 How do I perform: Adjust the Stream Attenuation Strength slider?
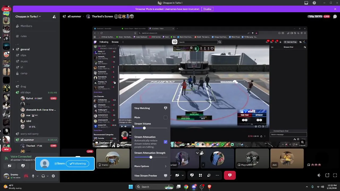point(151,157)
